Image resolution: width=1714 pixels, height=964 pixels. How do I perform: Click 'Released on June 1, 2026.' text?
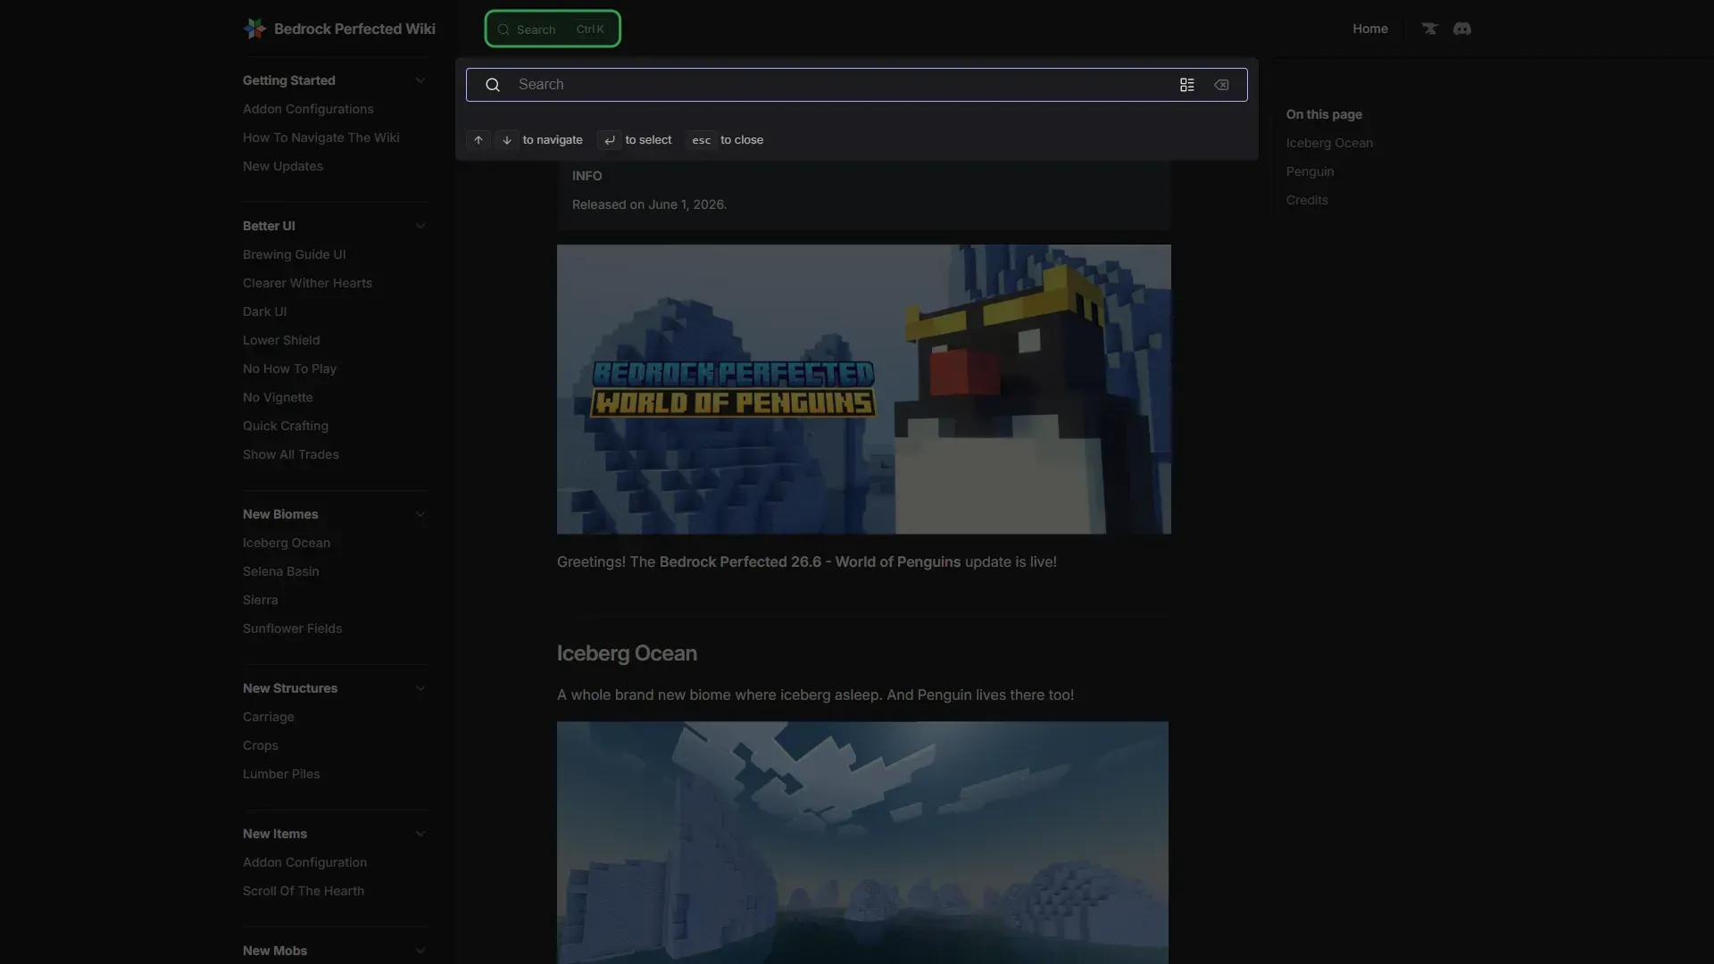tap(649, 204)
